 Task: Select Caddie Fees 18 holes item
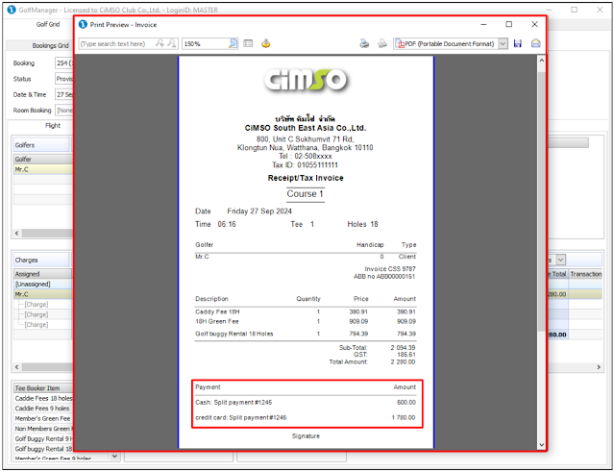click(x=43, y=398)
